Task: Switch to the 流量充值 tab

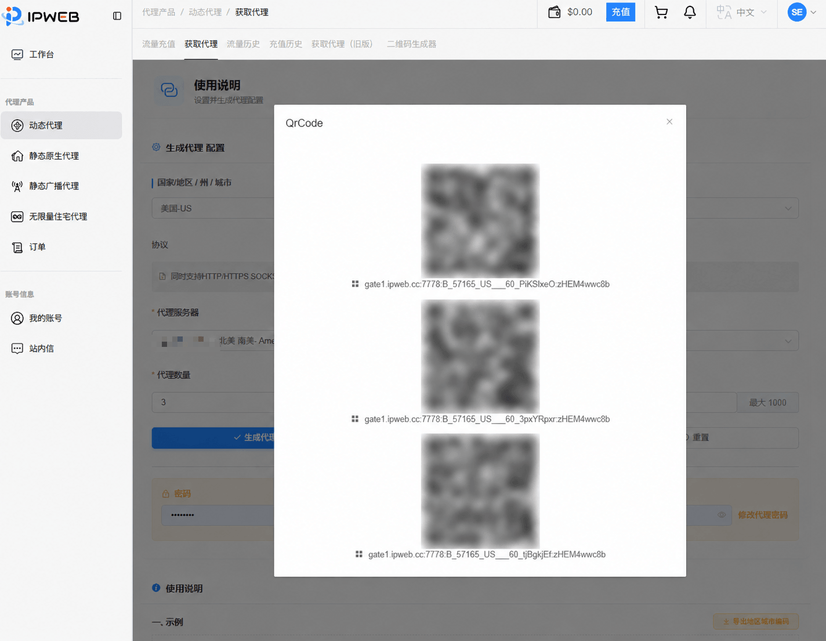Action: [158, 44]
